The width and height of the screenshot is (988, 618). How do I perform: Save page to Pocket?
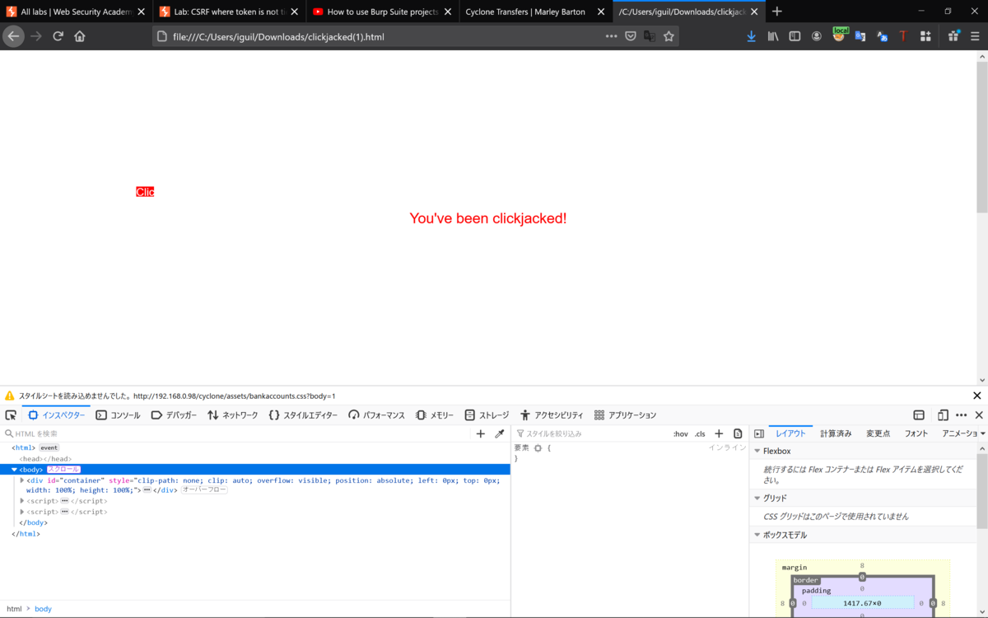point(631,36)
